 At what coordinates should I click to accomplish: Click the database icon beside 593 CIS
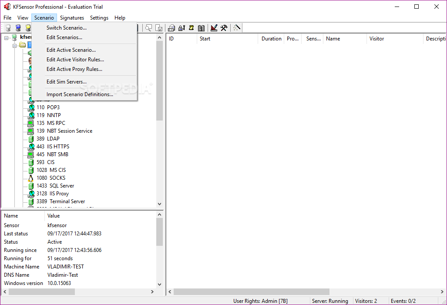[x=31, y=162]
